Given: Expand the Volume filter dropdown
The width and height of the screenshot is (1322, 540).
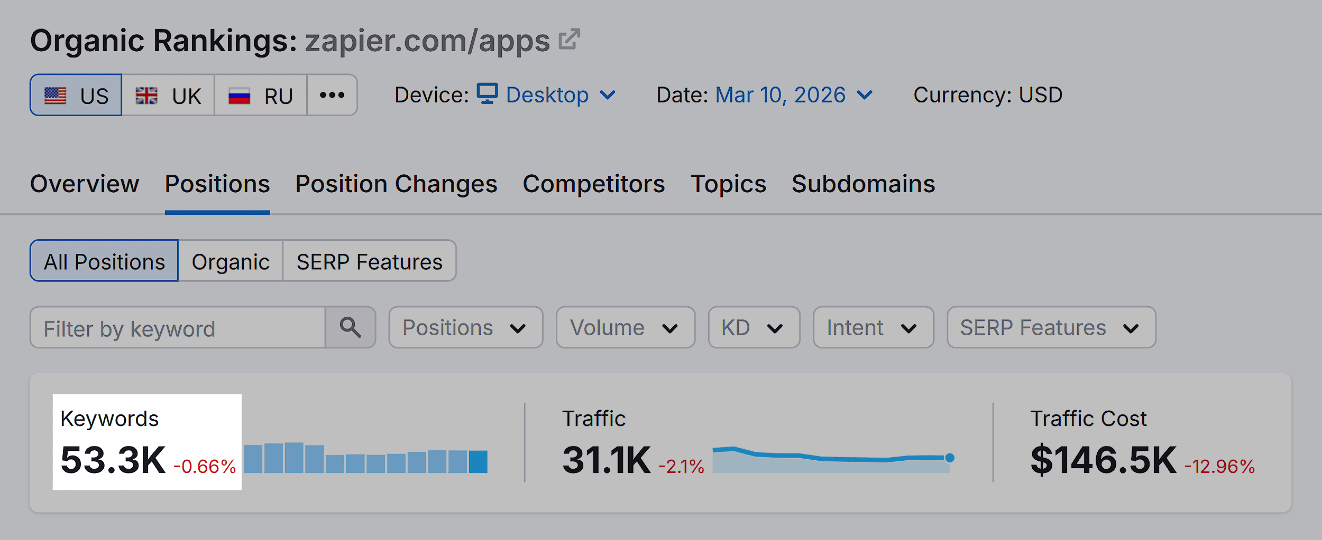Looking at the screenshot, I should tap(625, 327).
